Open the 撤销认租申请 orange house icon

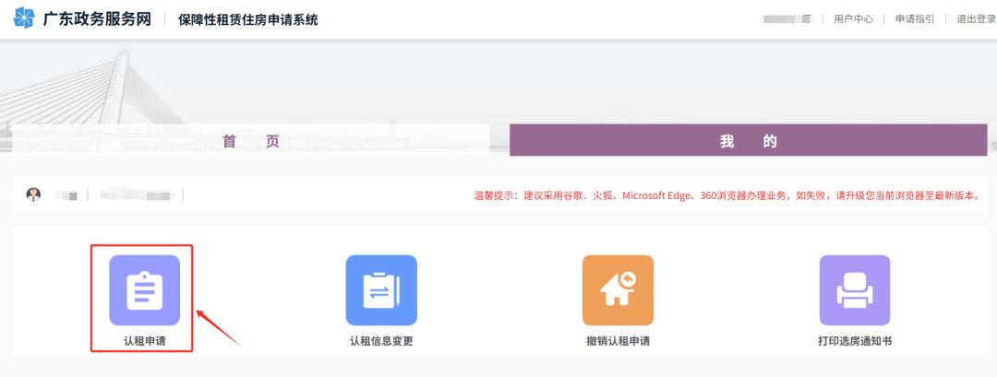(x=618, y=290)
